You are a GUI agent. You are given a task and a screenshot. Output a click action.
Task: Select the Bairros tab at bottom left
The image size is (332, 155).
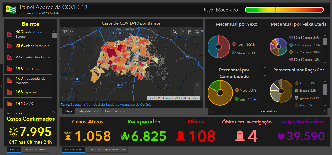tap(14, 150)
